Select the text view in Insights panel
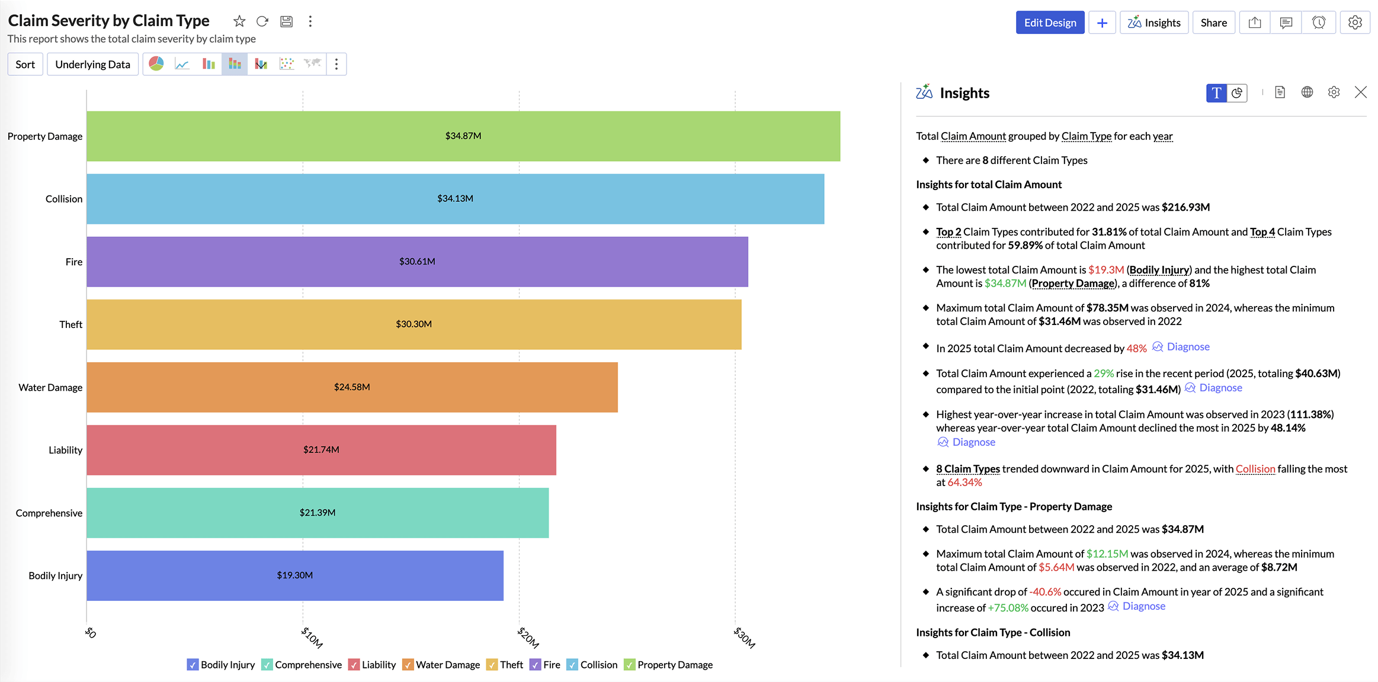The width and height of the screenshot is (1378, 682). point(1217,93)
